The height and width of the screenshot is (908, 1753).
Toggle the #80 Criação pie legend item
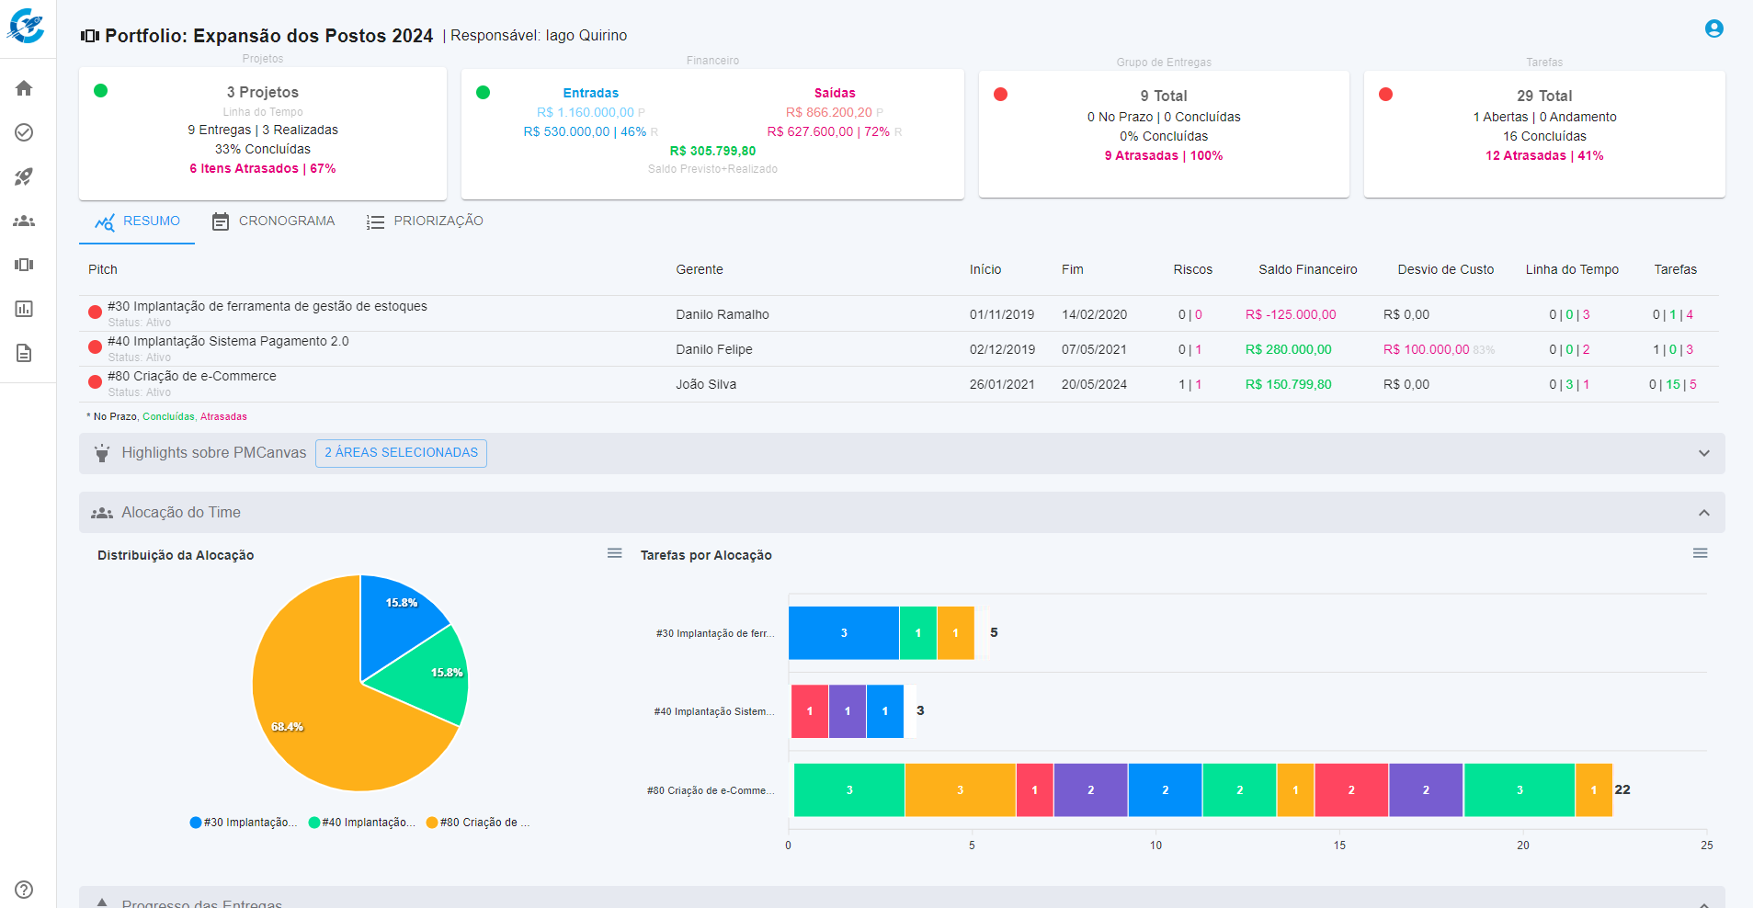(480, 823)
